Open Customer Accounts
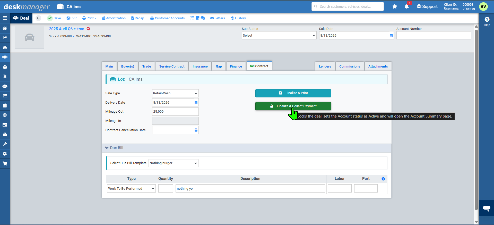Viewport: 494px width, 225px height. pyautogui.click(x=167, y=18)
